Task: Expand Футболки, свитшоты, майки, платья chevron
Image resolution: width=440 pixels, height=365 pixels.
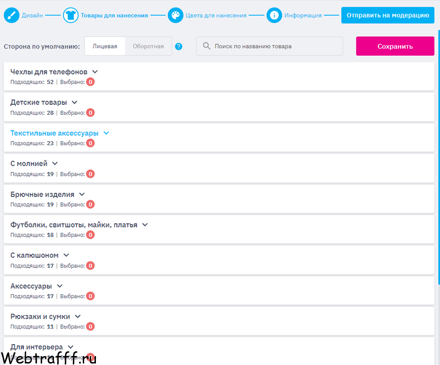Action: coord(145,225)
